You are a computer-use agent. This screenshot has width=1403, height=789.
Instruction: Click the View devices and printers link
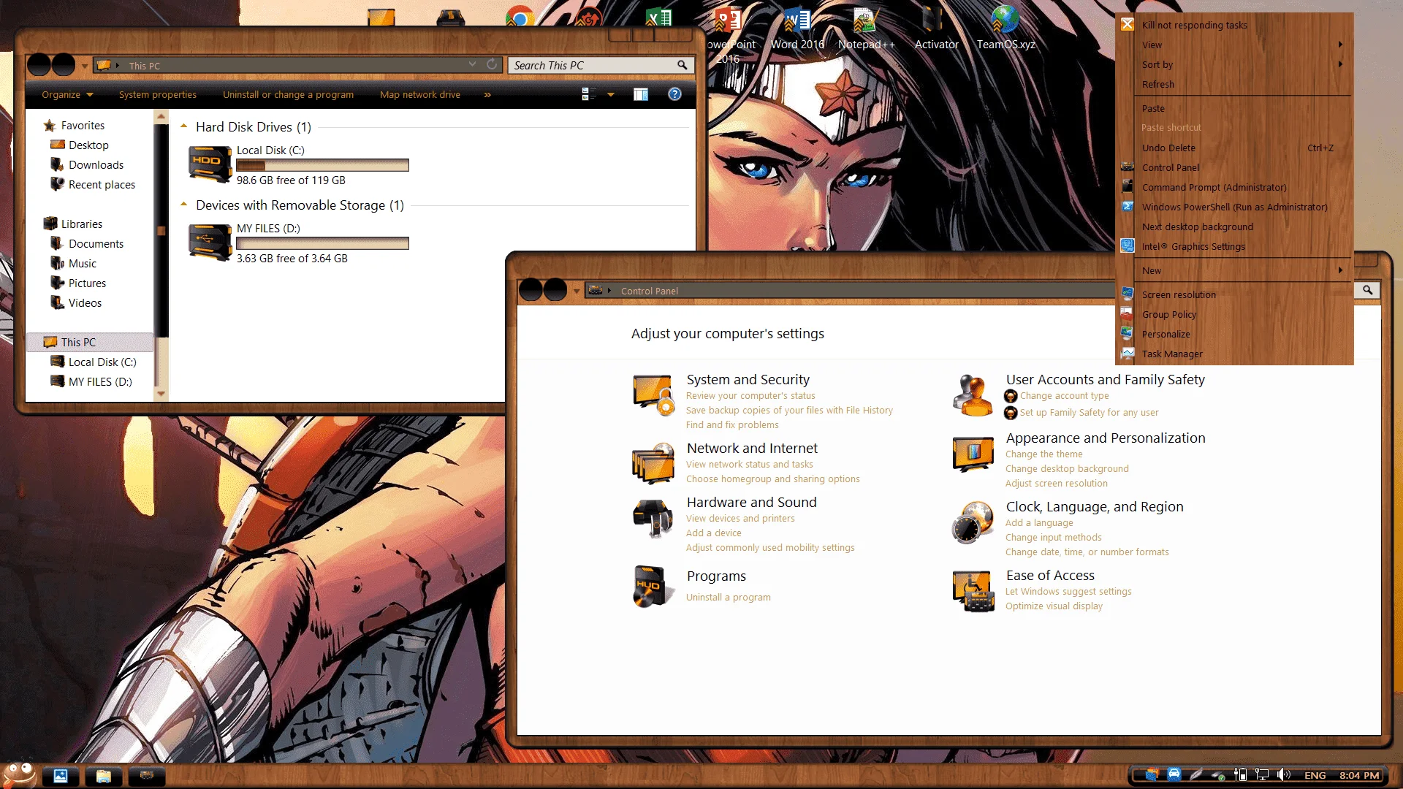click(x=740, y=519)
